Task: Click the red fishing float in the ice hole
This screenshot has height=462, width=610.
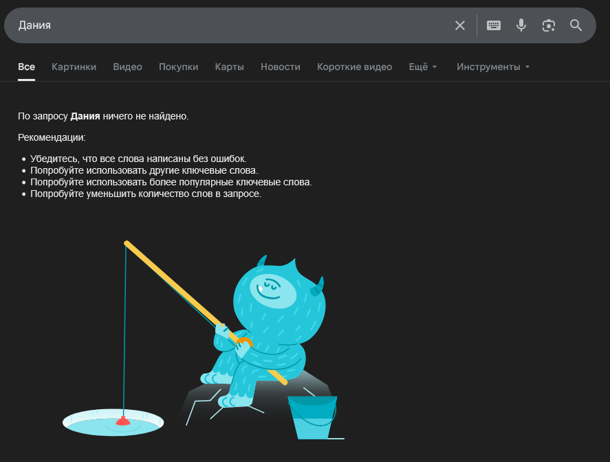Action: 123,420
